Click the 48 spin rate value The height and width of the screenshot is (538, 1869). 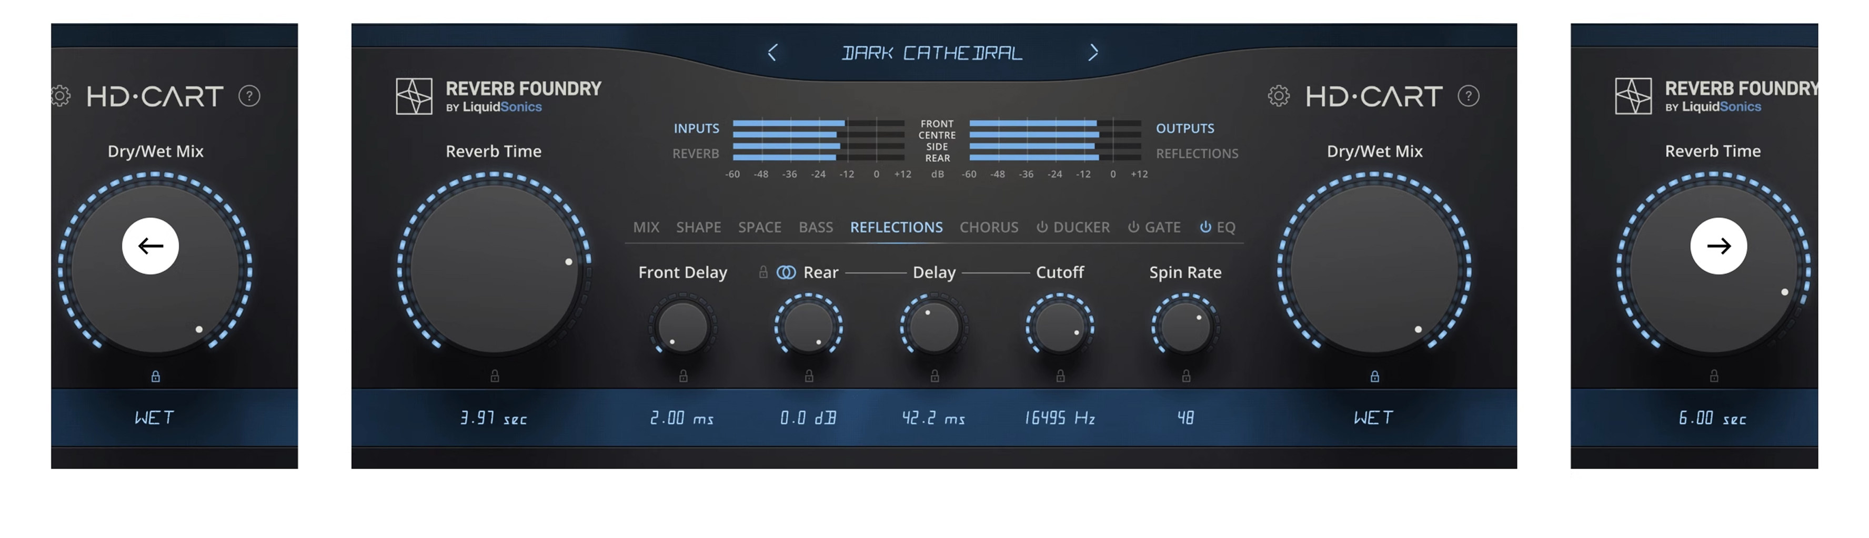point(1185,418)
